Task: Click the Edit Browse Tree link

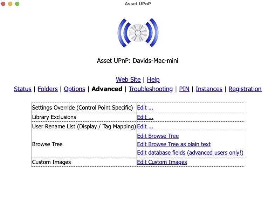Action: click(x=158, y=136)
